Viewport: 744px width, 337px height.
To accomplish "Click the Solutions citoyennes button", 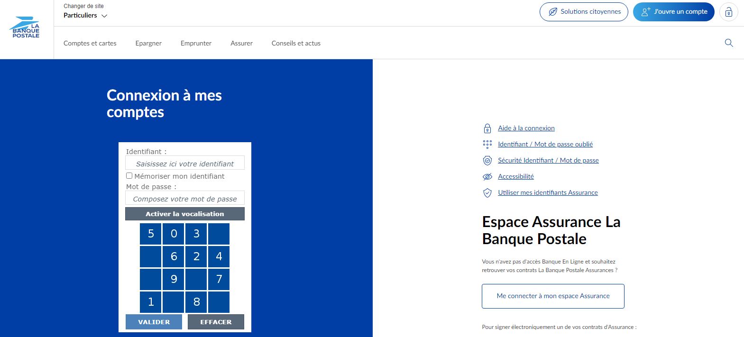I will click(584, 12).
